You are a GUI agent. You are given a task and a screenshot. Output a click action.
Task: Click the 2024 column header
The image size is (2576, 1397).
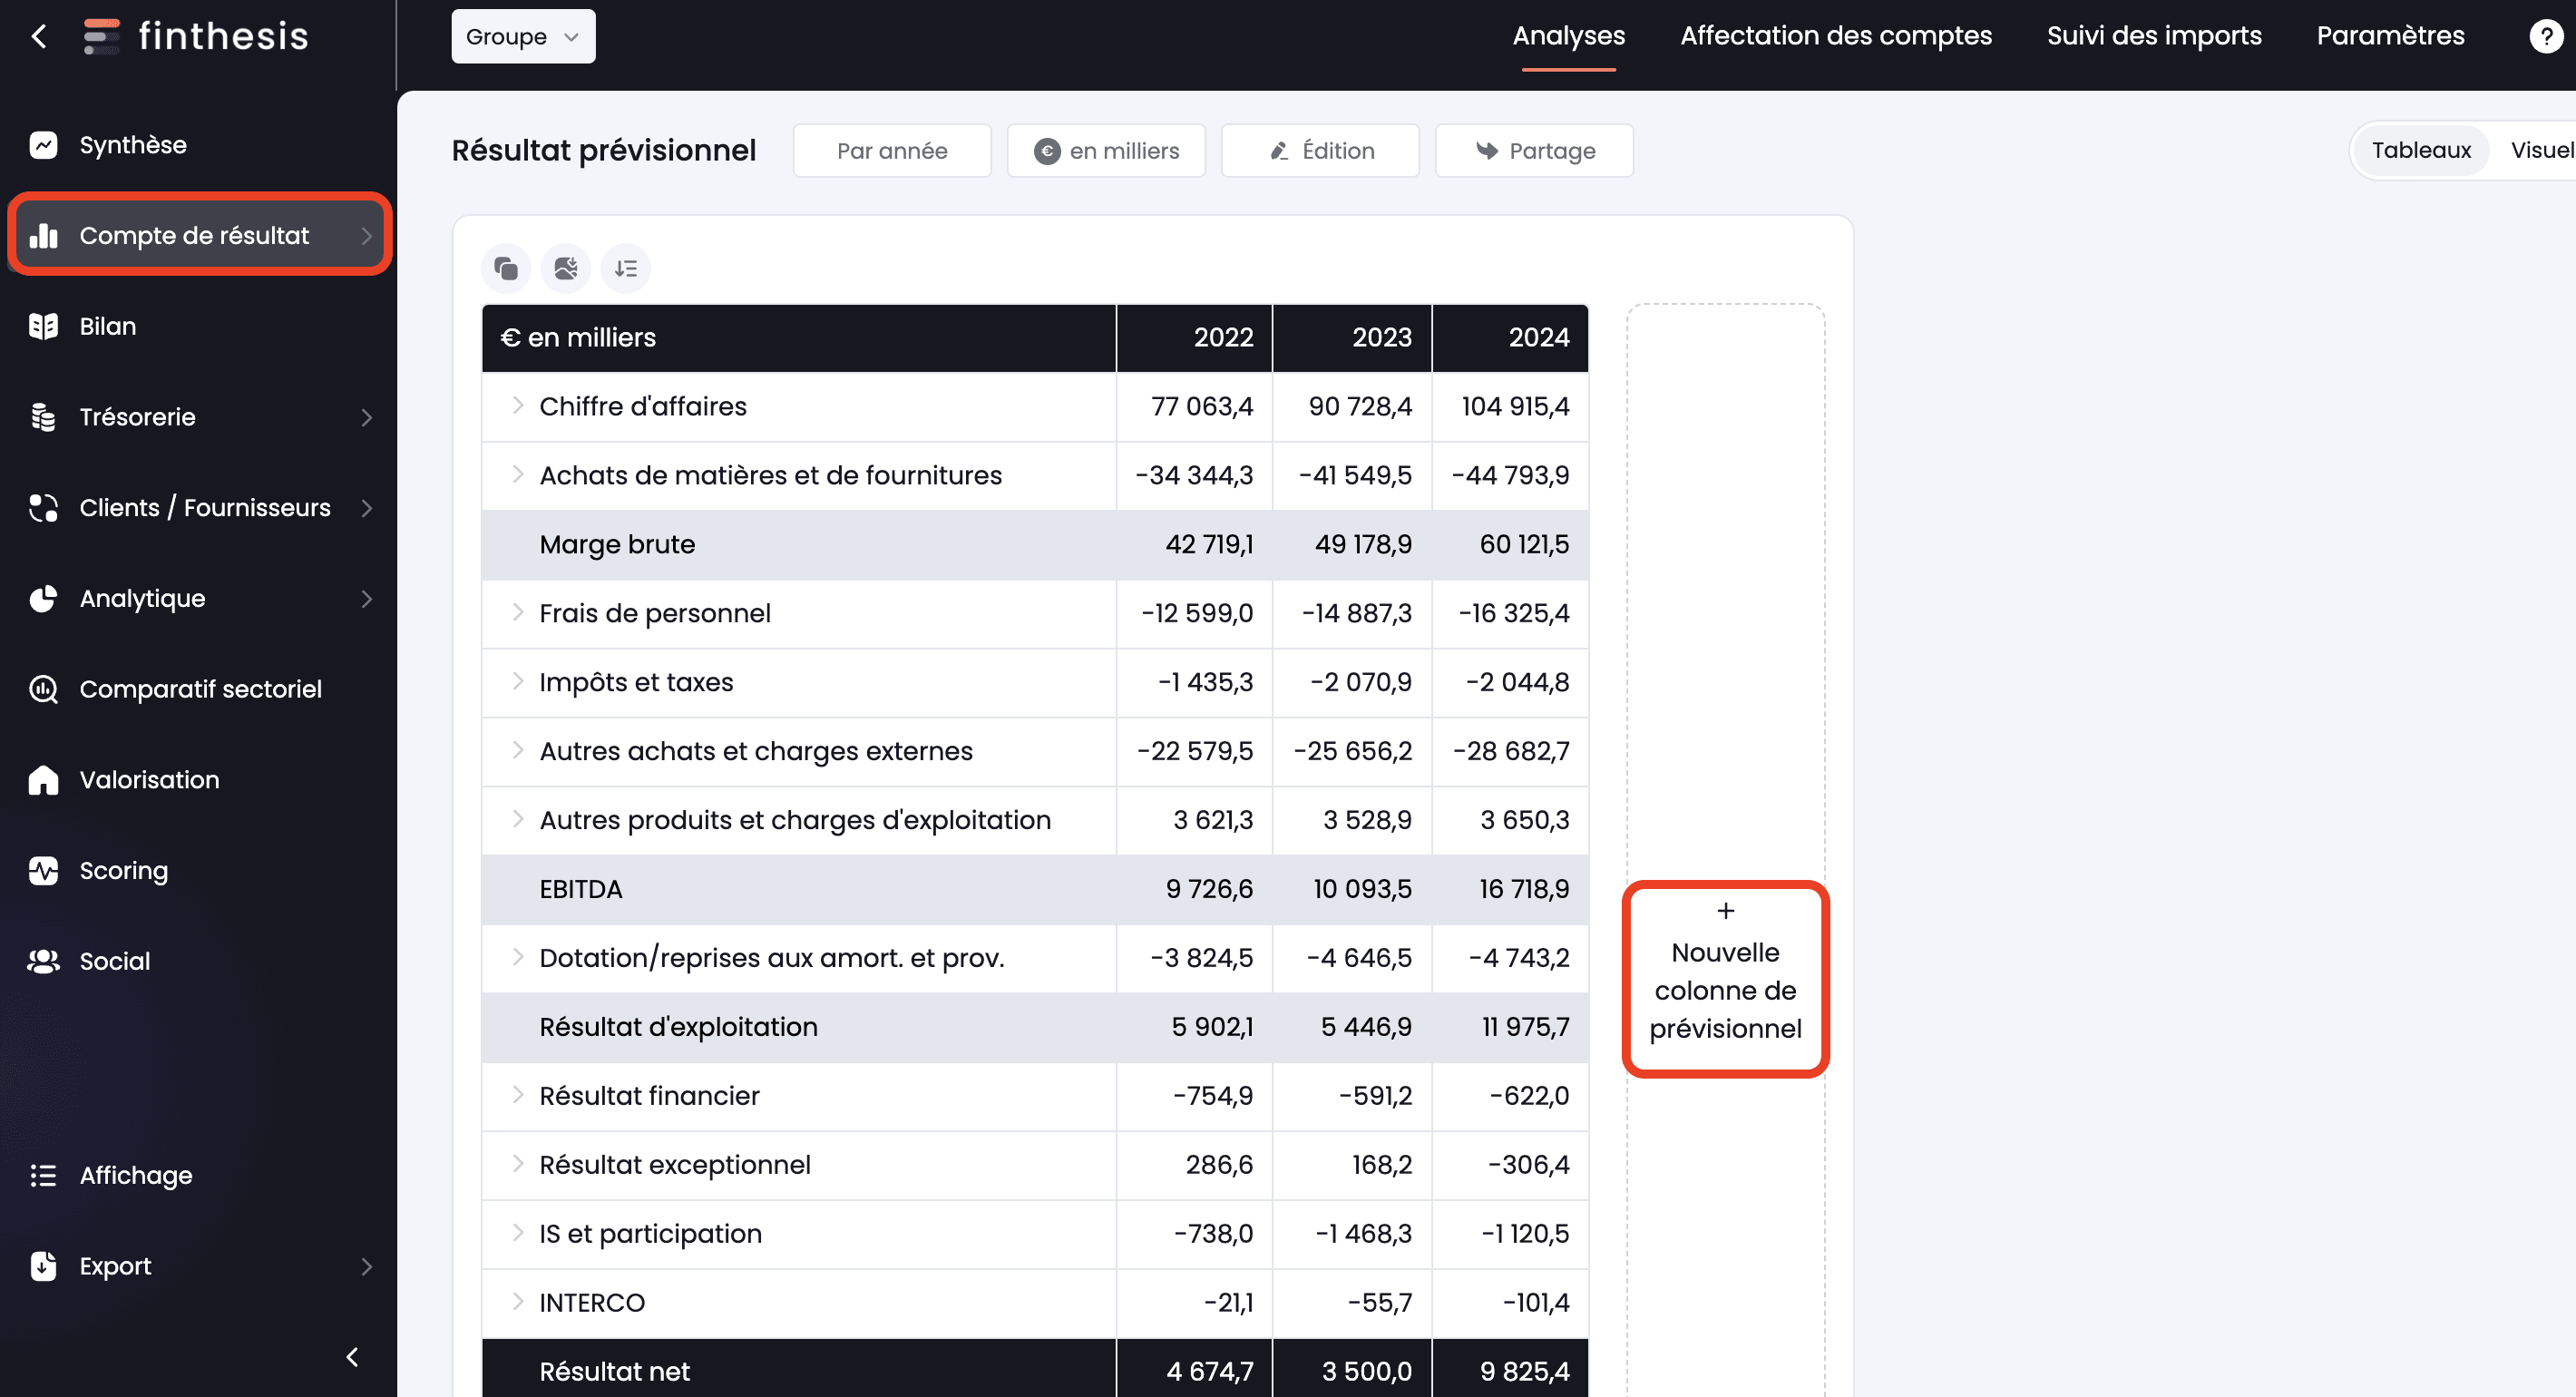1510,338
